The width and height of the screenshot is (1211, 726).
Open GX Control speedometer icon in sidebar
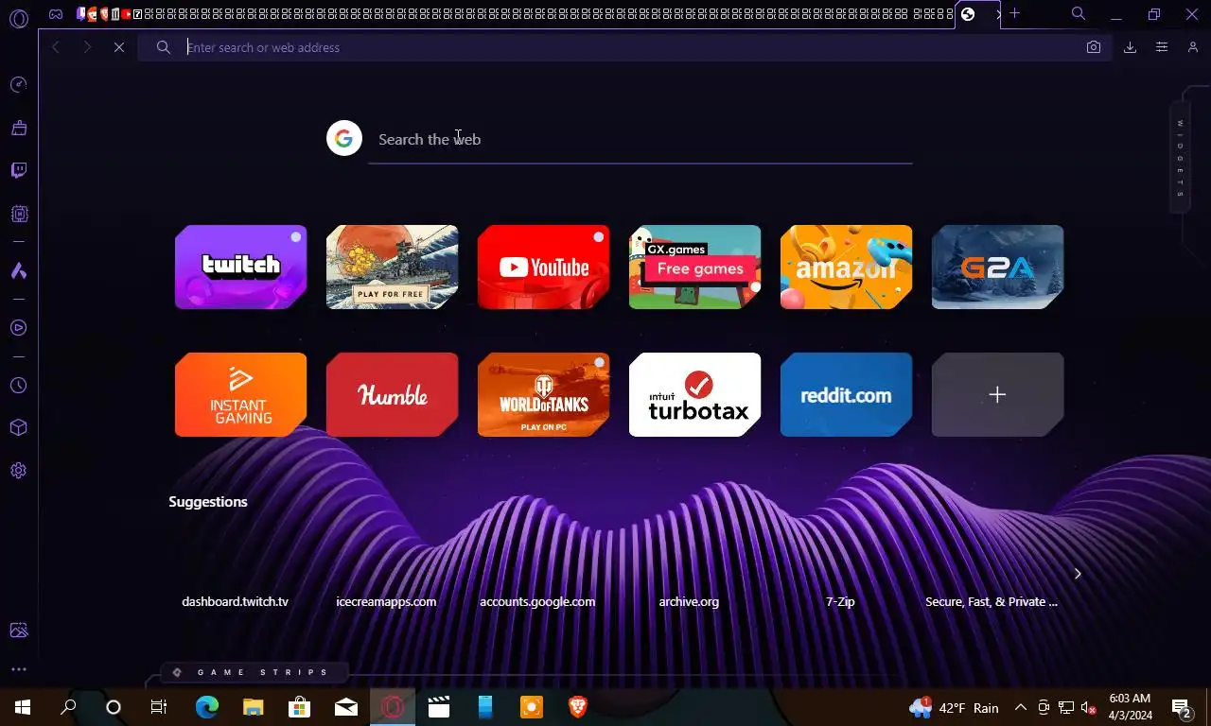(x=18, y=85)
